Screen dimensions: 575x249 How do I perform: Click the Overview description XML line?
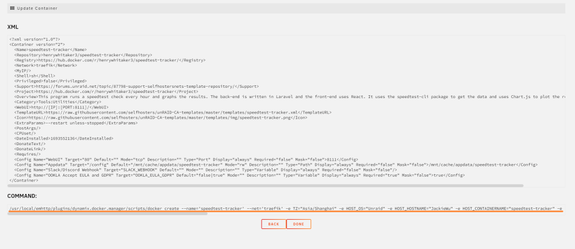click(289, 96)
